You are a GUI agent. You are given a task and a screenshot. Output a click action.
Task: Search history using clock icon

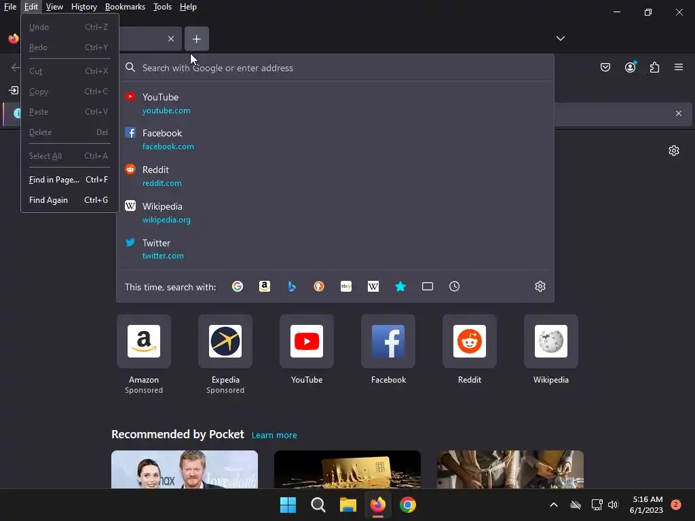coord(454,287)
